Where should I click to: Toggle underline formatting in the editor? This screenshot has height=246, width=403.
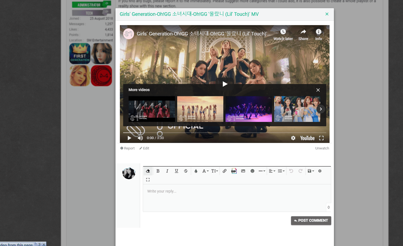click(176, 171)
